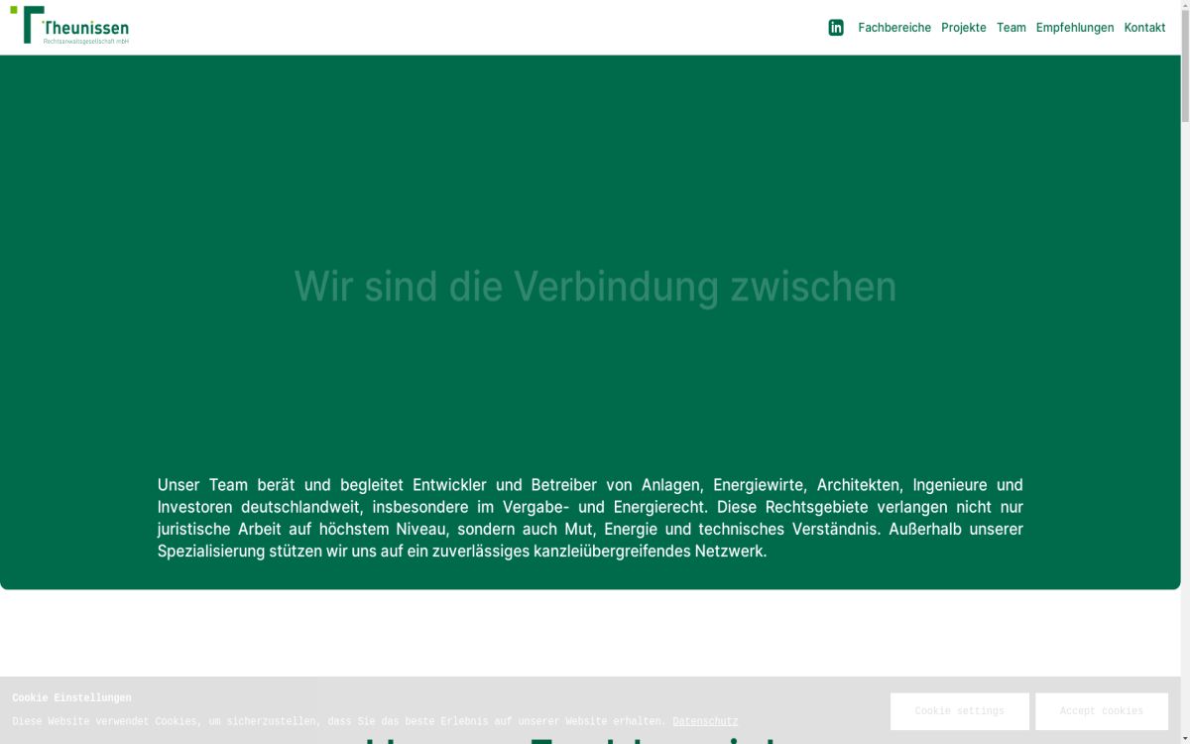The image size is (1190, 744).
Task: Open the Datenschutz privacy link
Action: pos(705,721)
